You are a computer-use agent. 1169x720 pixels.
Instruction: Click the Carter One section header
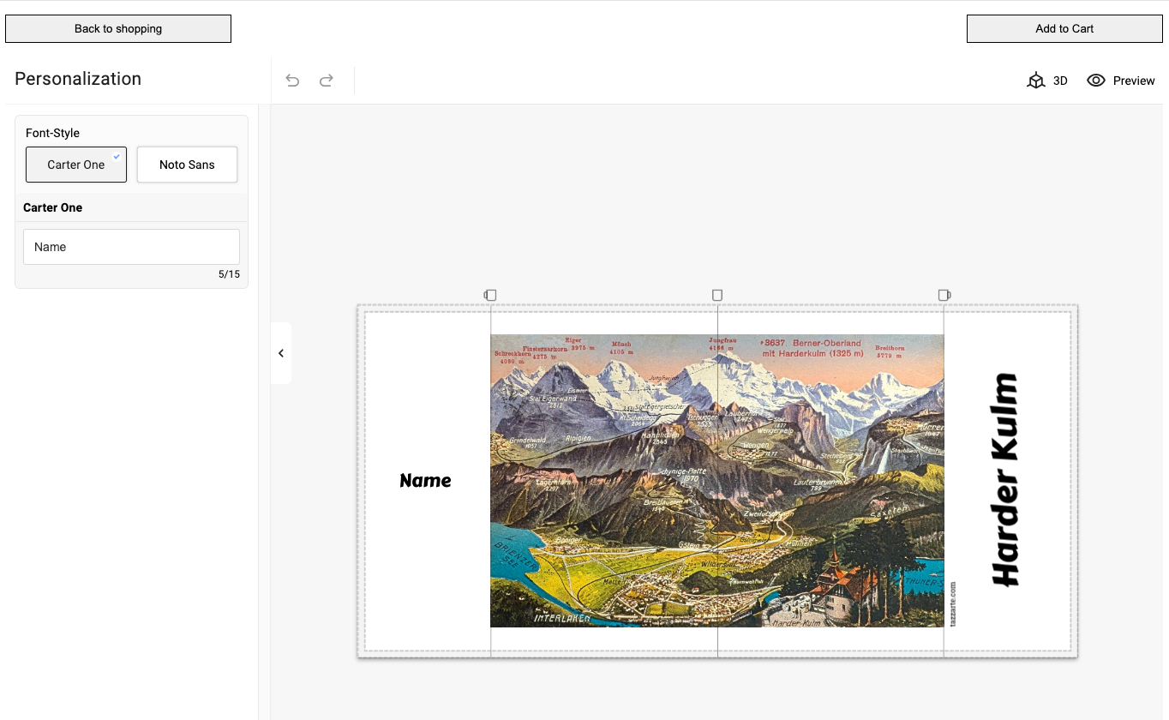53,207
